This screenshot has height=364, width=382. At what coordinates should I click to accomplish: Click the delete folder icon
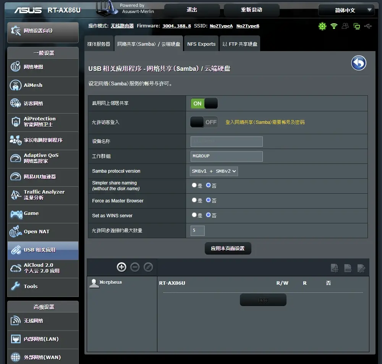[x=348, y=268]
